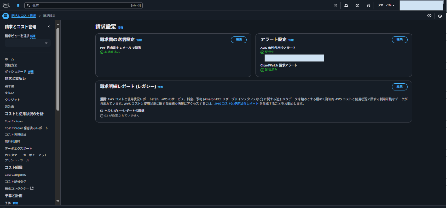Screen dimensions: 447x208
Task: Open the help question-mark icon
Action: pyautogui.click(x=357, y=5)
